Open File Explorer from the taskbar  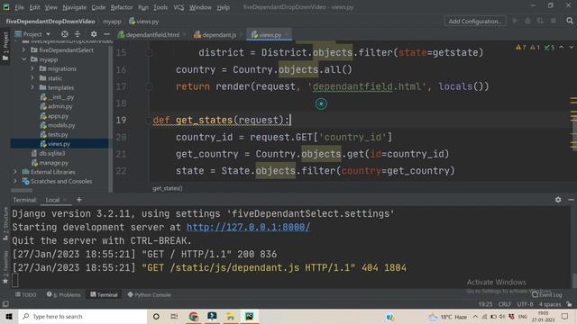(x=231, y=316)
